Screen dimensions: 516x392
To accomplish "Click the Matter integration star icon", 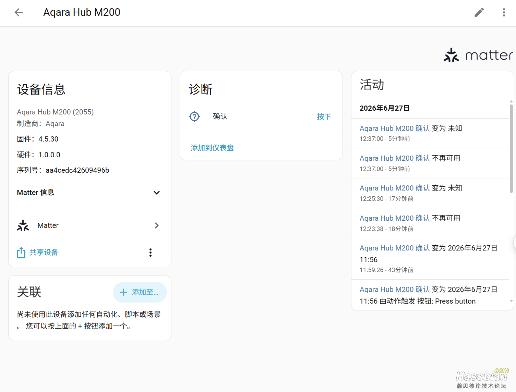I will pyautogui.click(x=23, y=225).
